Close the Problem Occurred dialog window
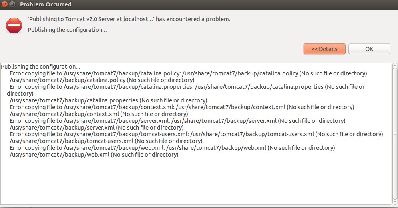The width and height of the screenshot is (398, 208). (4, 4)
